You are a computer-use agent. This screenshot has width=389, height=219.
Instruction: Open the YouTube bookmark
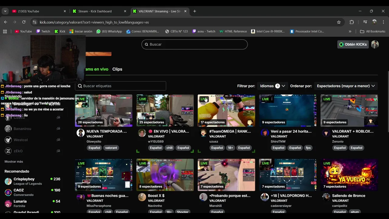(23, 31)
